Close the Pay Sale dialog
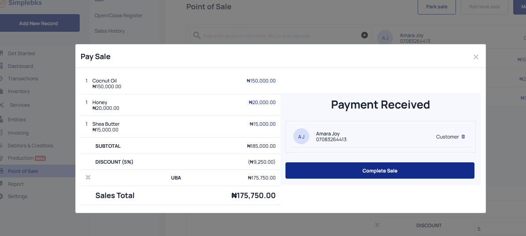The image size is (526, 236). (x=476, y=57)
